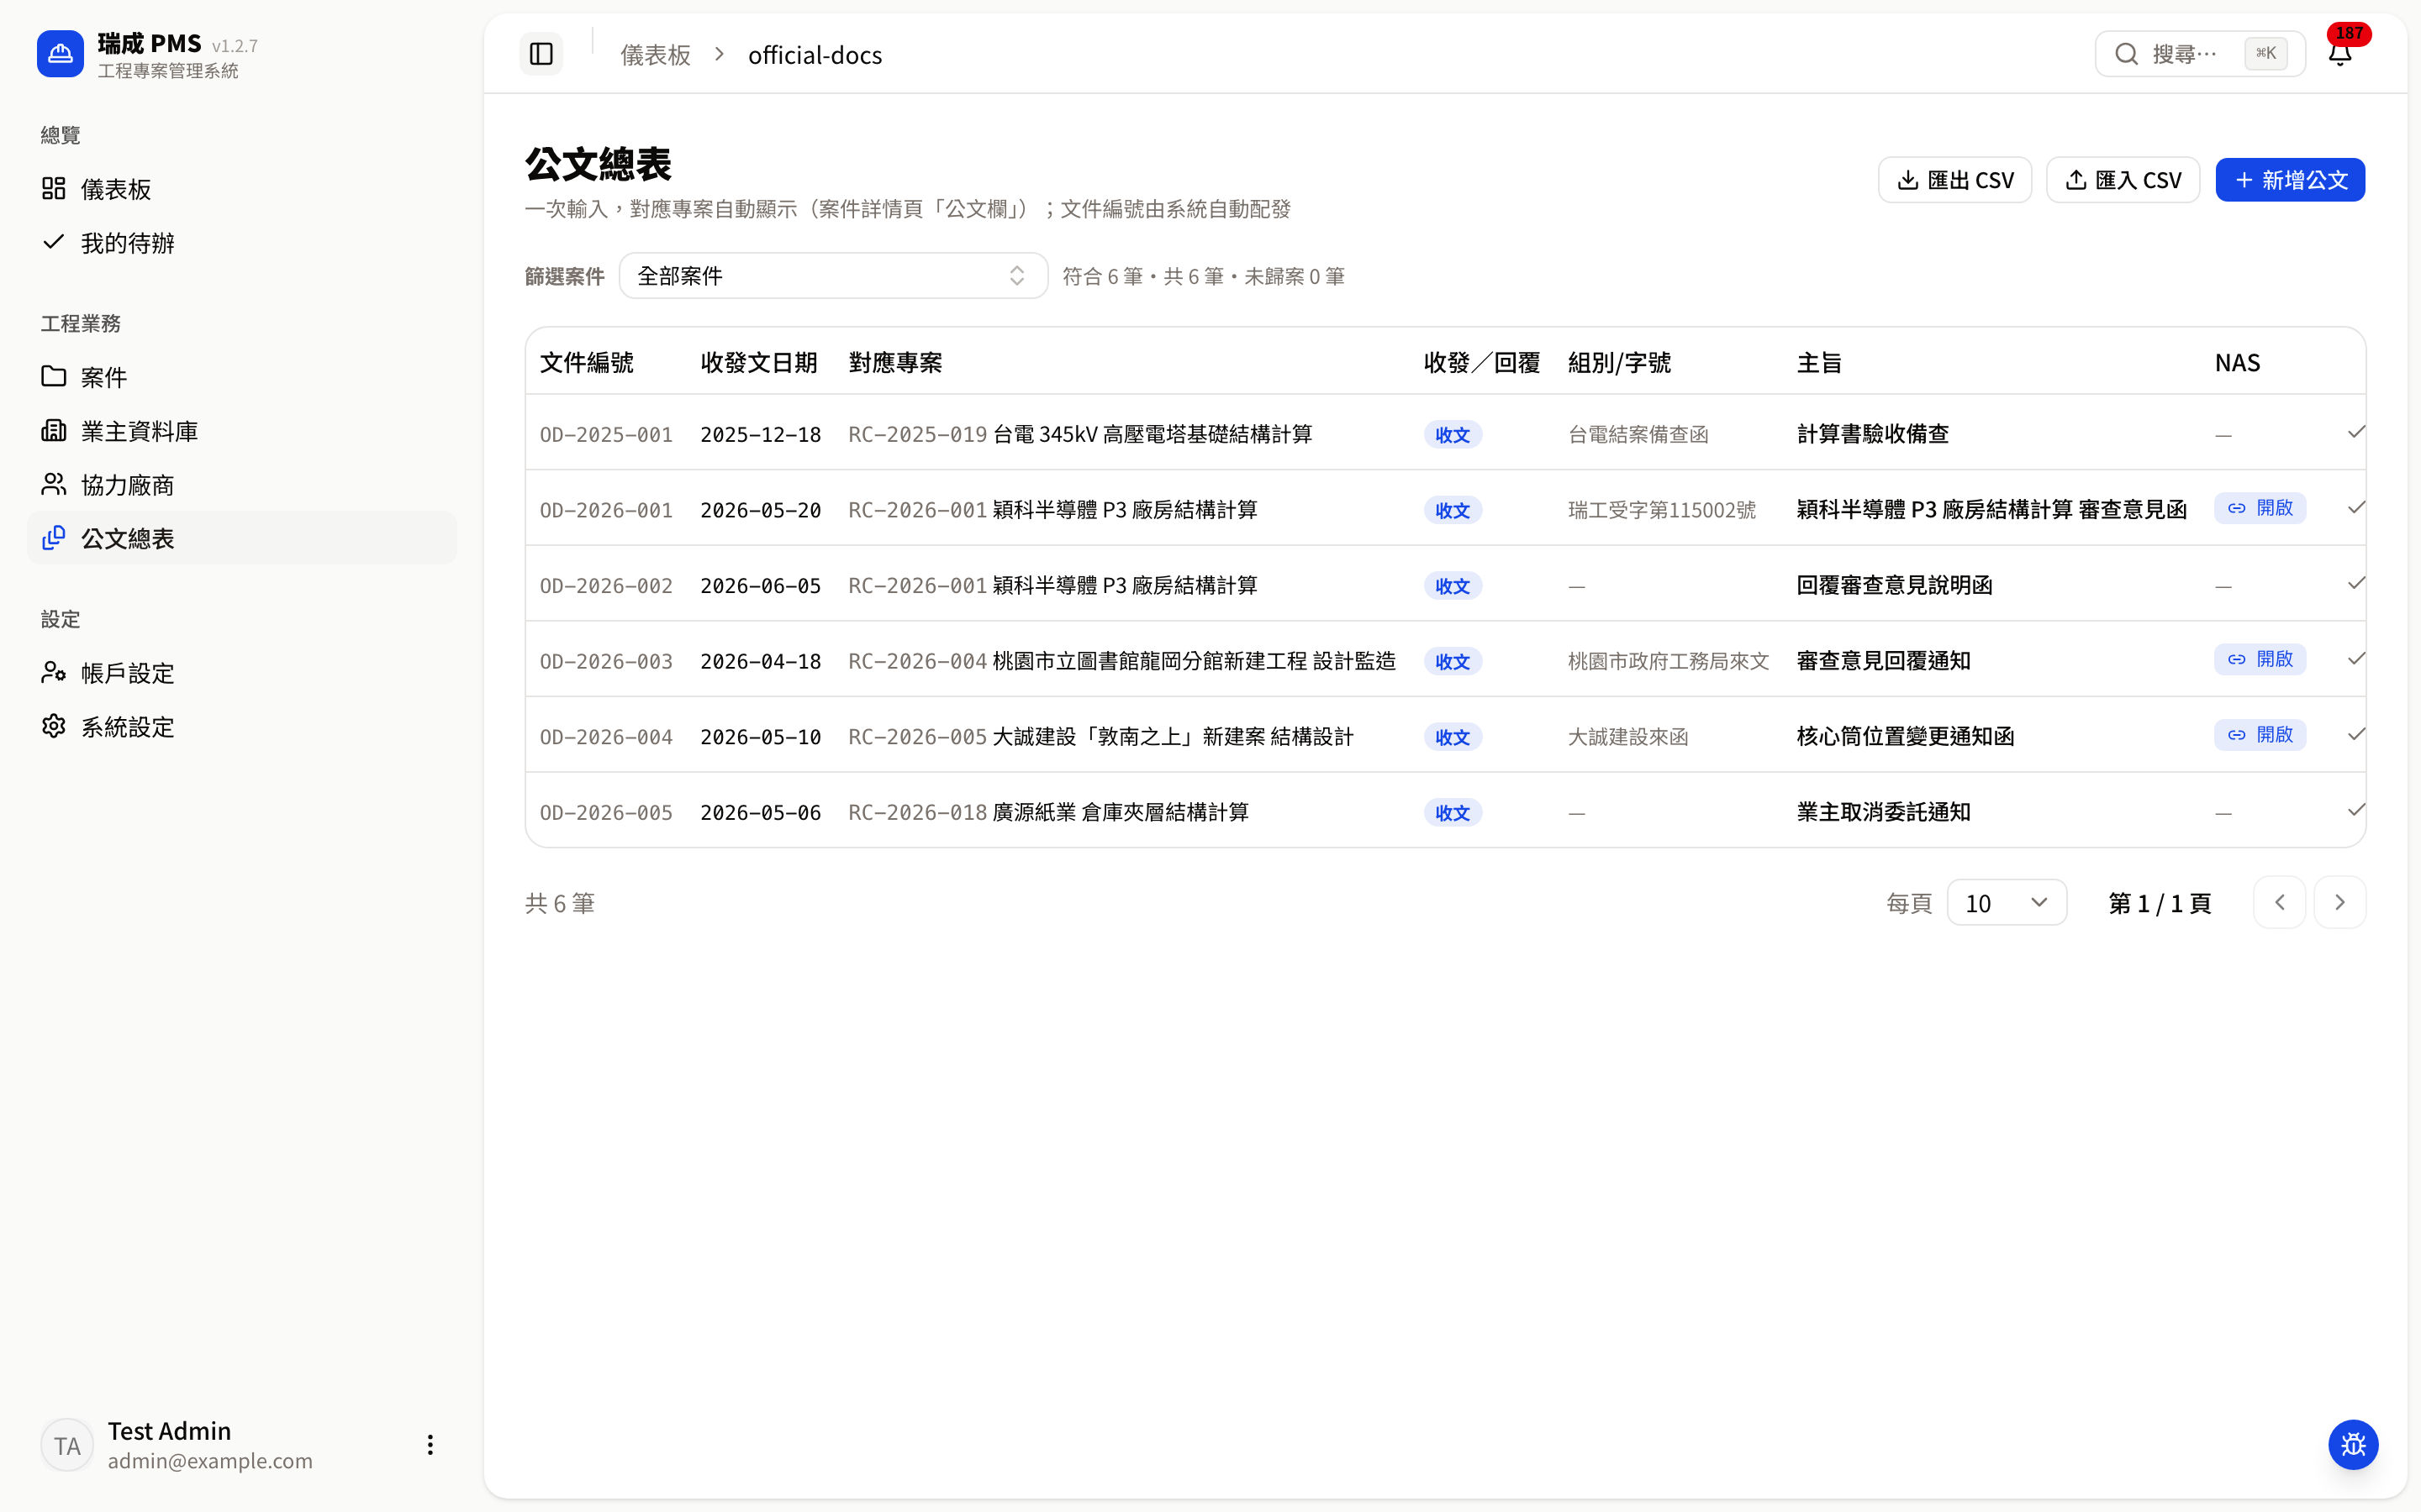Click the TA avatar
2421x1512 pixels.
67,1445
